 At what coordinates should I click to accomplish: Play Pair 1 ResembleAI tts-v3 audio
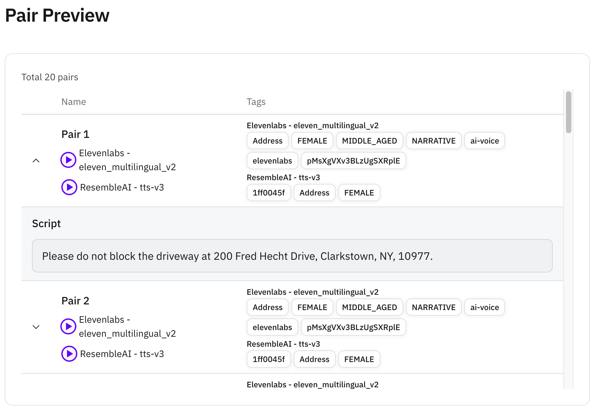pyautogui.click(x=69, y=187)
